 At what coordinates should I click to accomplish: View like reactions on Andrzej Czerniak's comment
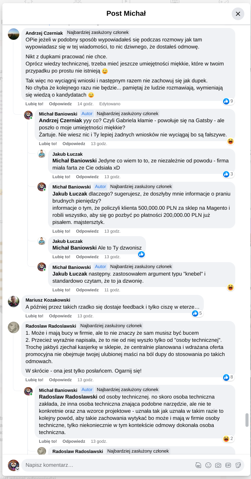(228, 101)
